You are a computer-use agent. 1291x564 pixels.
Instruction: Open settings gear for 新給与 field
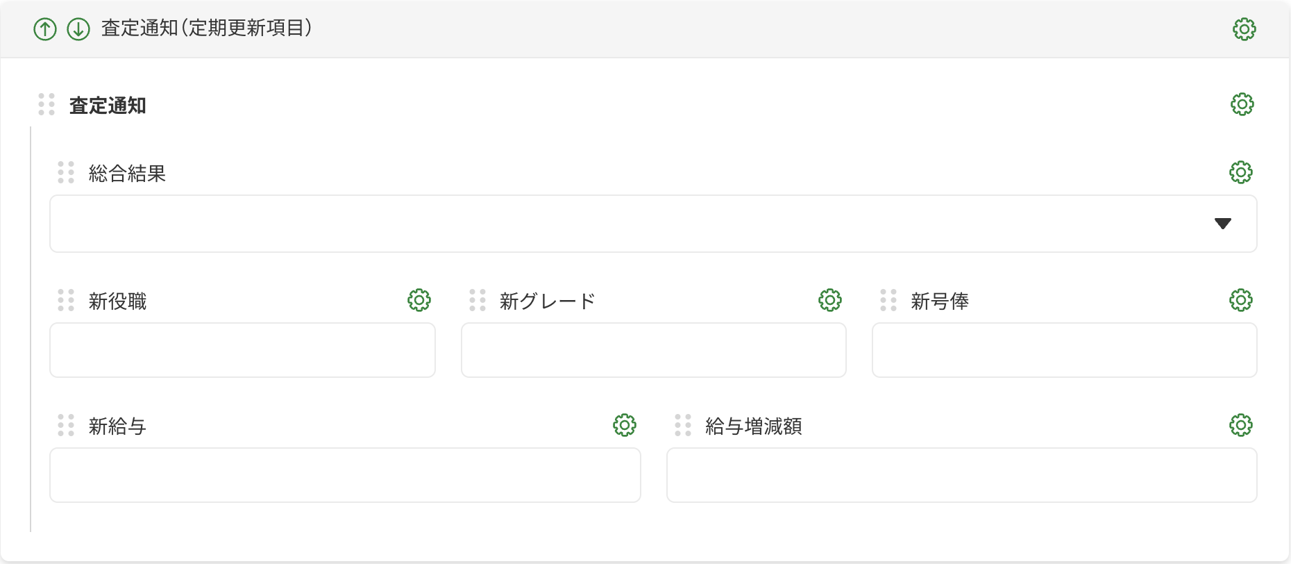click(624, 425)
